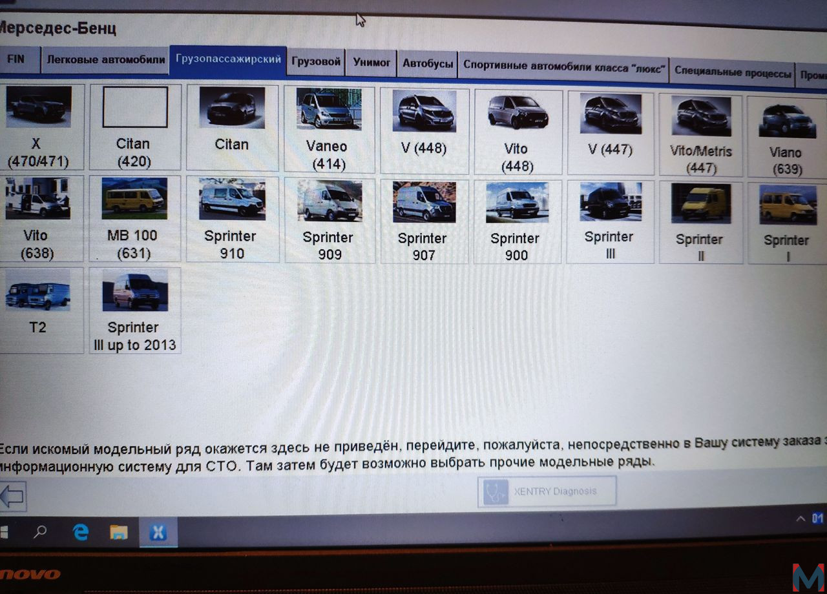Open Легковые автомобили tab
Screen dimensions: 827x594
pyautogui.click(x=105, y=60)
